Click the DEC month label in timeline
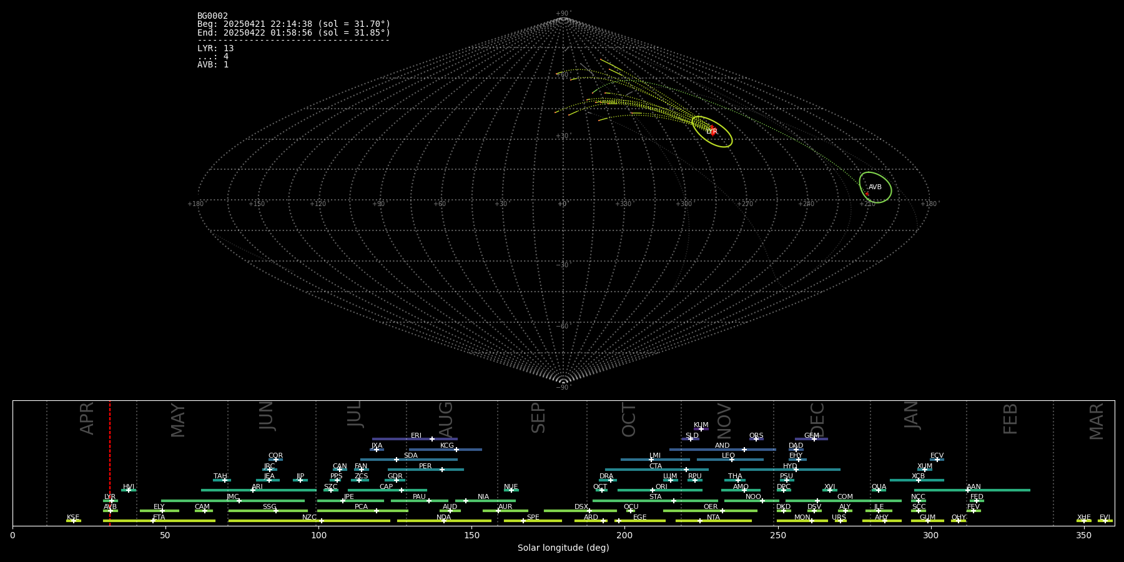The width and height of the screenshot is (1124, 562). (x=817, y=420)
